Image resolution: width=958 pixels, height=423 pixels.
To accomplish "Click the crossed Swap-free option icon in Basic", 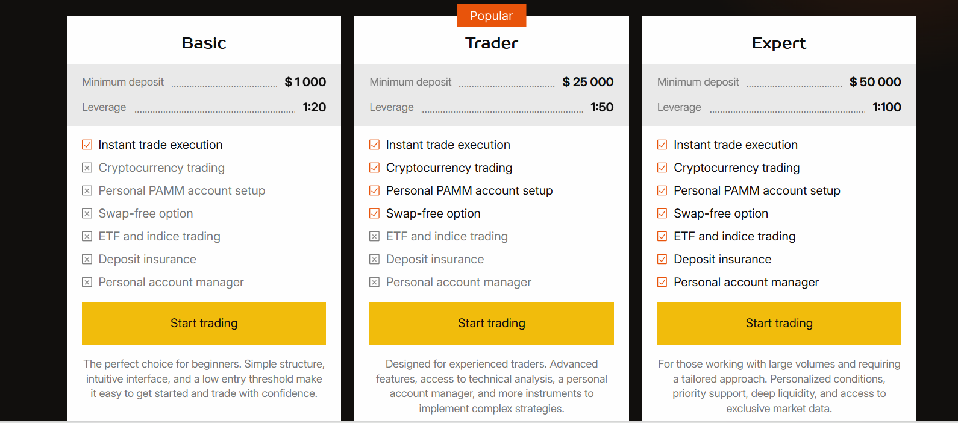I will pos(87,213).
